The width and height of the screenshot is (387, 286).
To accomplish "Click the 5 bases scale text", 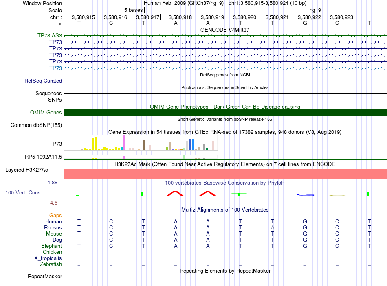I will (x=133, y=10).
